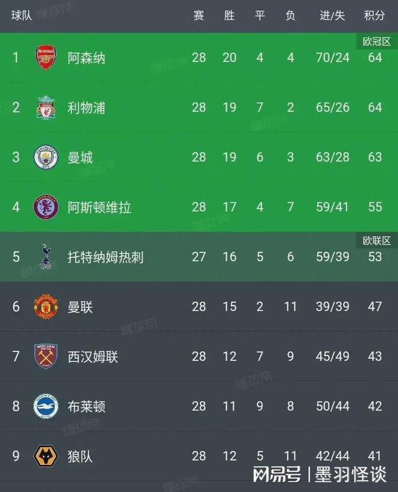Click the Manchester City crest icon
This screenshot has width=398, height=492.
coord(46,158)
